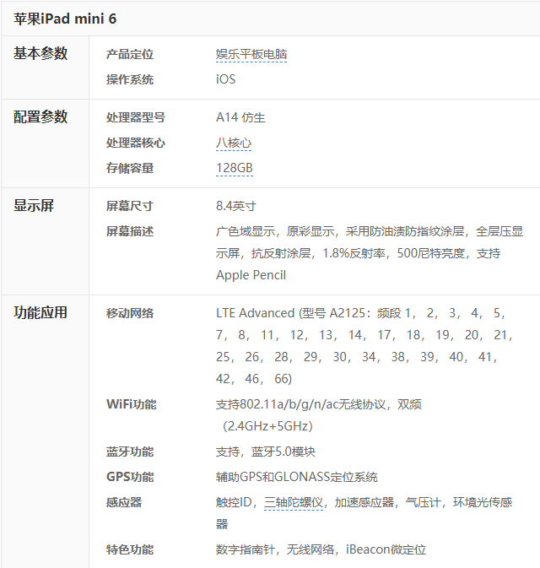This screenshot has height=568, width=540.
Task: Click the 显示屏 section heading
Action: pos(34,206)
